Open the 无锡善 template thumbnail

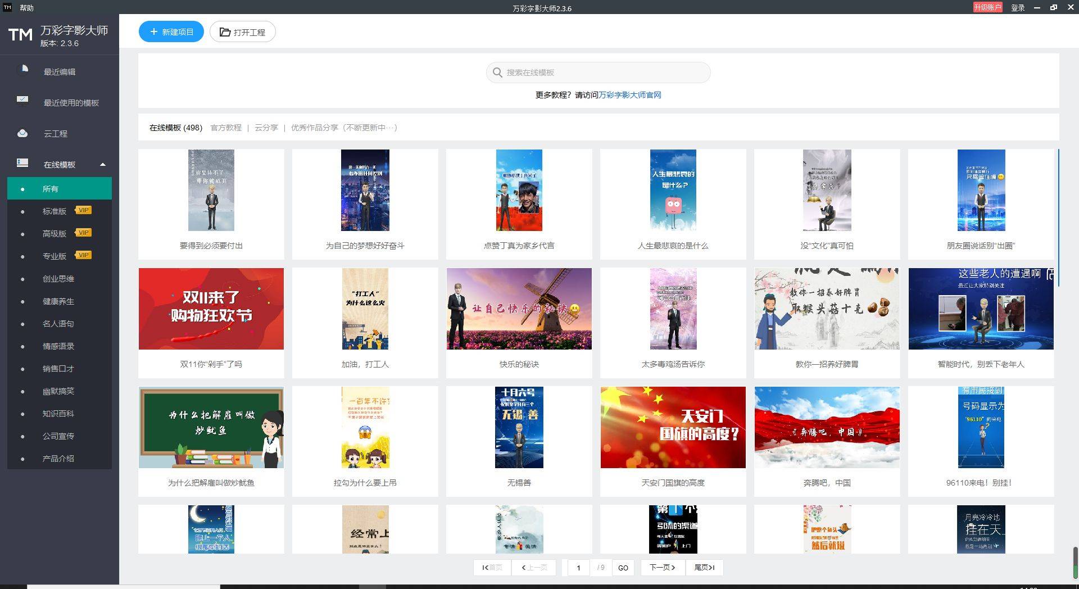coord(519,427)
